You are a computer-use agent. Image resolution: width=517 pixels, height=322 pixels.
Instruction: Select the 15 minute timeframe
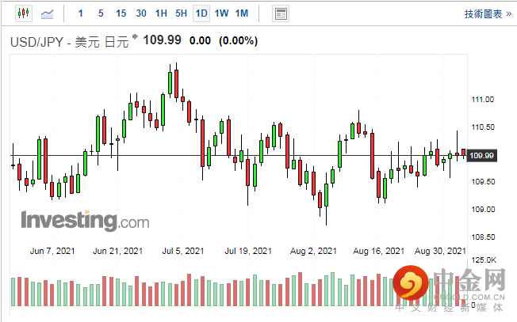click(x=121, y=13)
